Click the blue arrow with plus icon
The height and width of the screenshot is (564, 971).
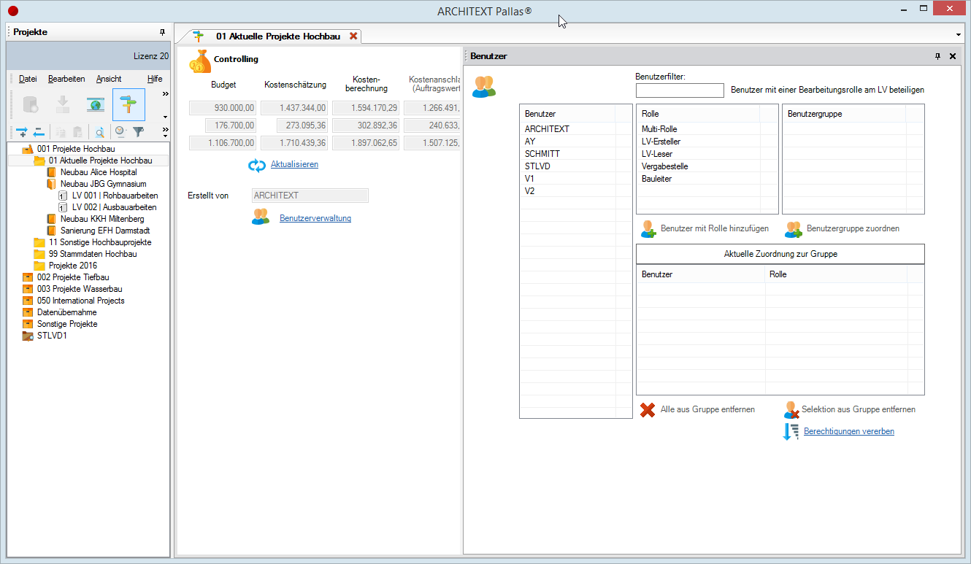[x=22, y=132]
